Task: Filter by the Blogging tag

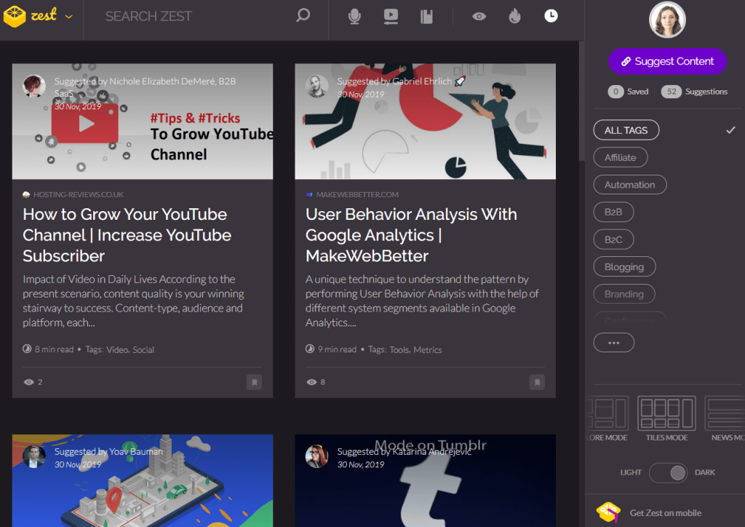Action: pos(624,267)
